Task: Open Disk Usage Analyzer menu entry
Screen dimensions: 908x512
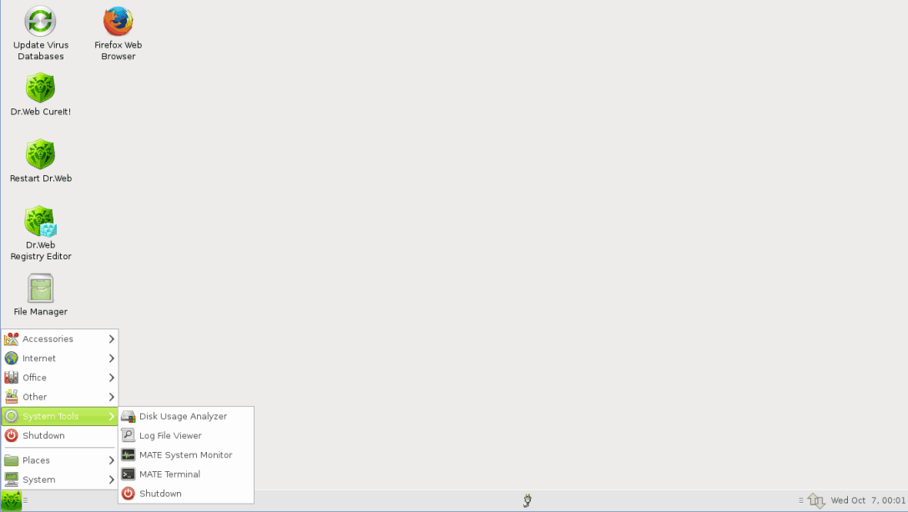Action: pyautogui.click(x=186, y=417)
